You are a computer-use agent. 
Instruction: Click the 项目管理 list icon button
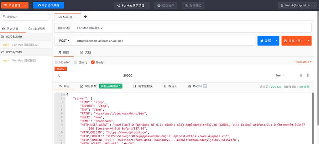(x=12, y=5)
